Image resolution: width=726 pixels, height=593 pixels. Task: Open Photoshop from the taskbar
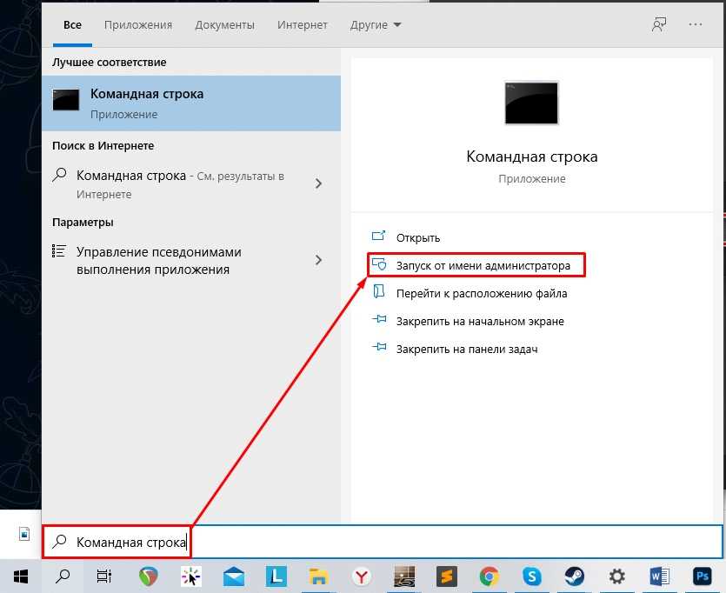coord(703,576)
